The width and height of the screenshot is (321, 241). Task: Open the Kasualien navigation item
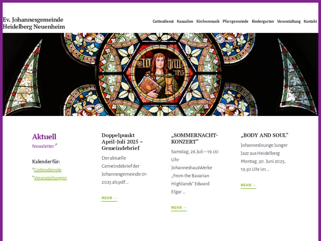click(185, 22)
